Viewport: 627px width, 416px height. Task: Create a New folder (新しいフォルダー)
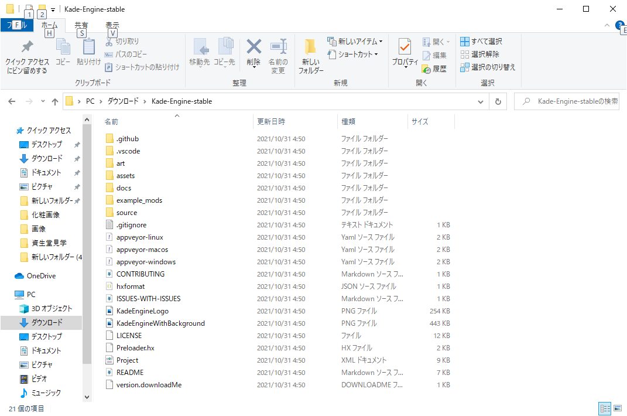(311, 56)
